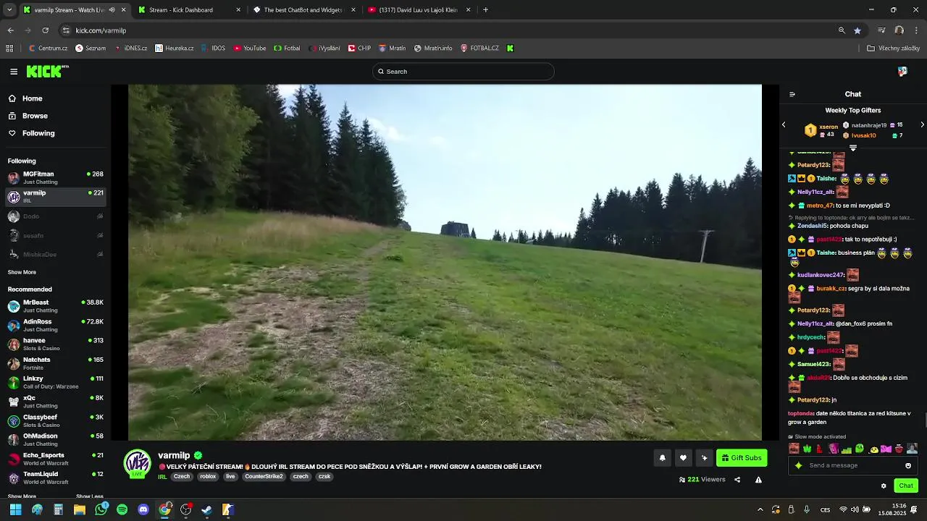Click the varmilp channel name below video
The image size is (927, 521).
(174, 455)
